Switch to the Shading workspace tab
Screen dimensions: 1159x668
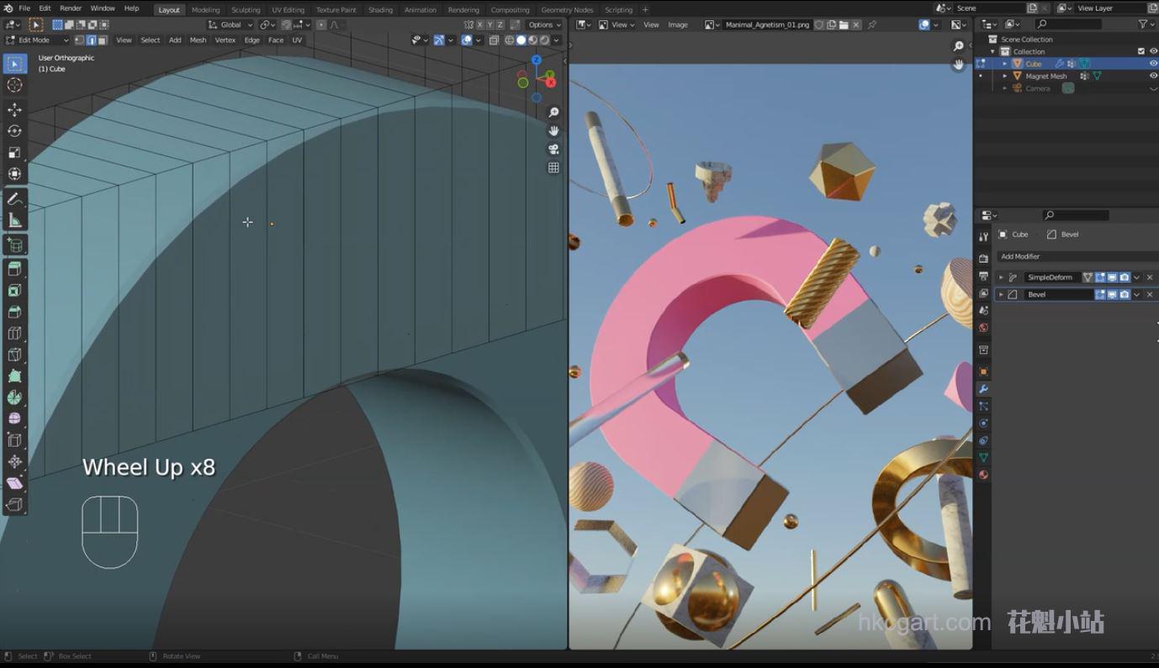coord(380,10)
